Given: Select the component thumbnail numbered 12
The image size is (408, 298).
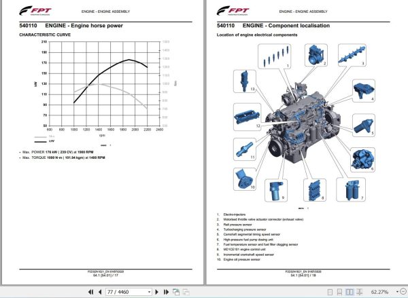Looking at the screenshot, I should (248, 117).
